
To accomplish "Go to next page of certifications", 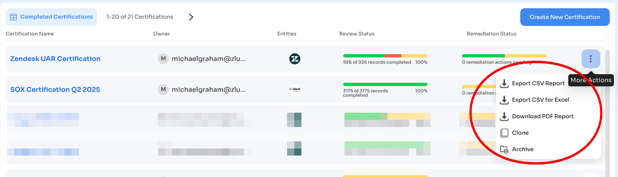I will 191,17.
